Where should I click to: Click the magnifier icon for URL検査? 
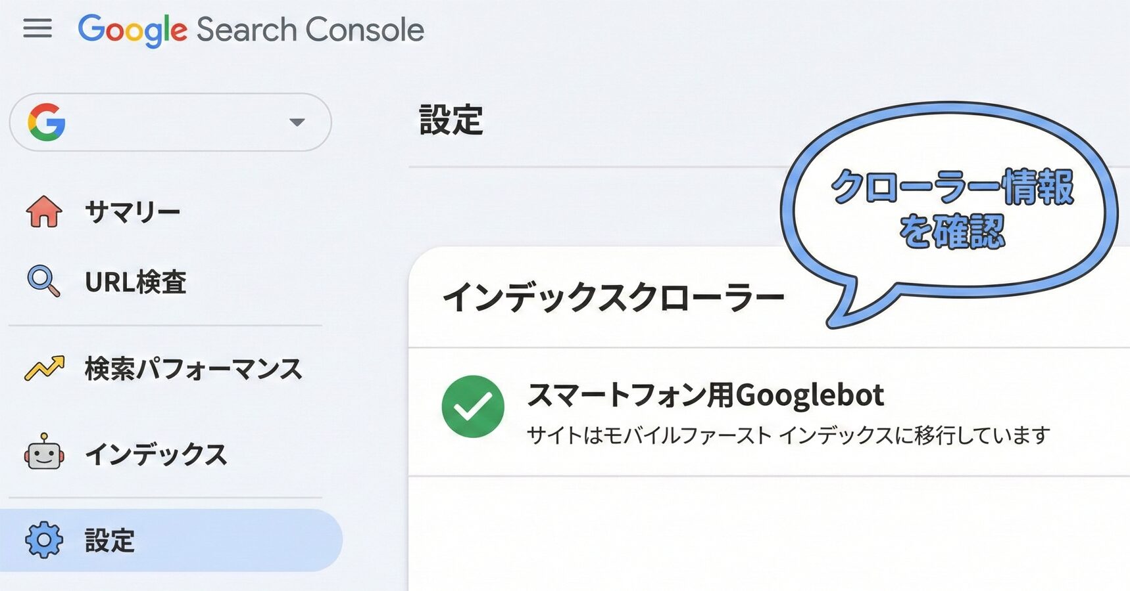(43, 281)
